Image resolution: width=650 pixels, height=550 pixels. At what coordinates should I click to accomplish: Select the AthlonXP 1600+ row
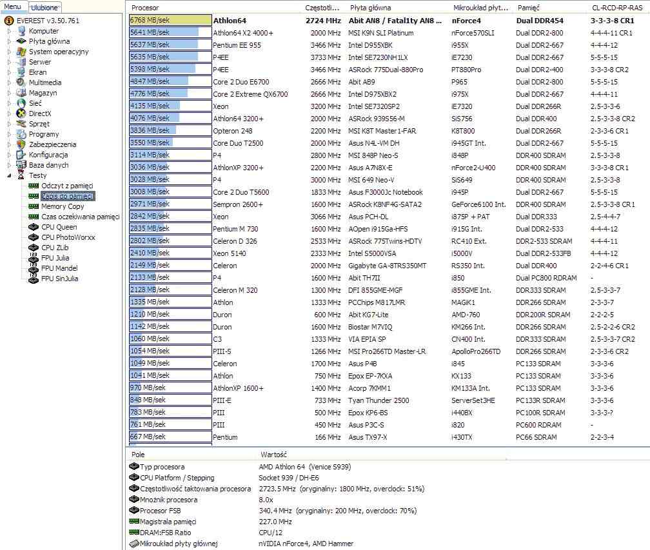(x=388, y=388)
